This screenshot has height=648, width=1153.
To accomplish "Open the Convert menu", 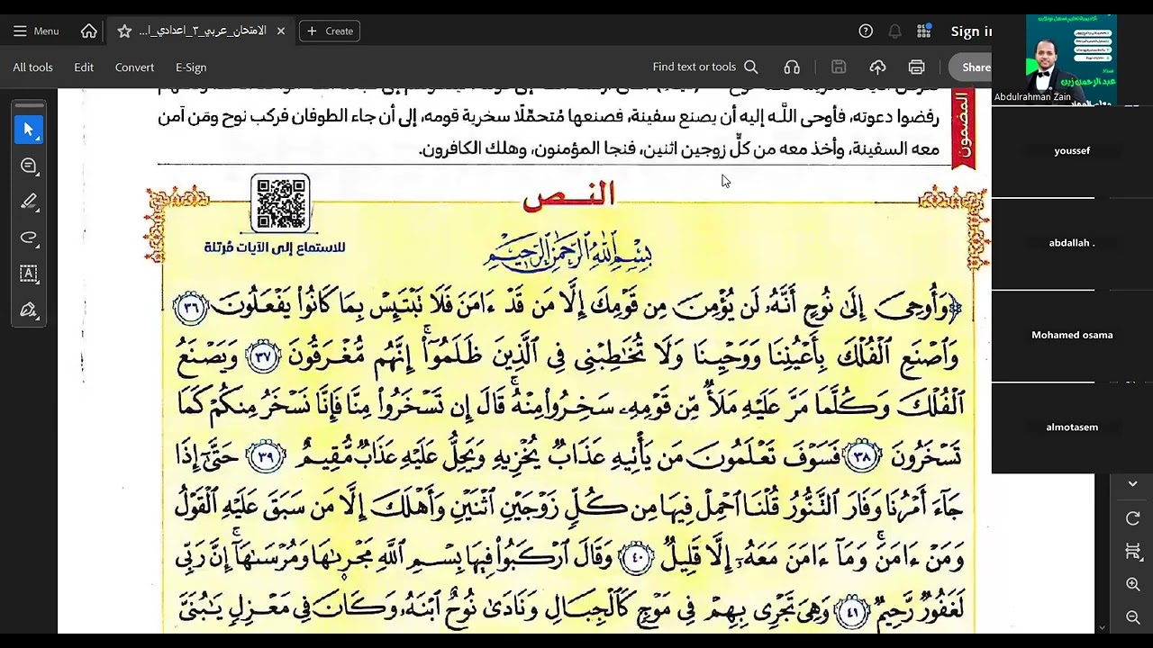I will (134, 67).
